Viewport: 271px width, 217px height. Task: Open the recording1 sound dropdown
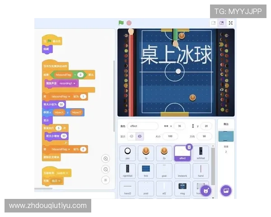tap(67, 83)
